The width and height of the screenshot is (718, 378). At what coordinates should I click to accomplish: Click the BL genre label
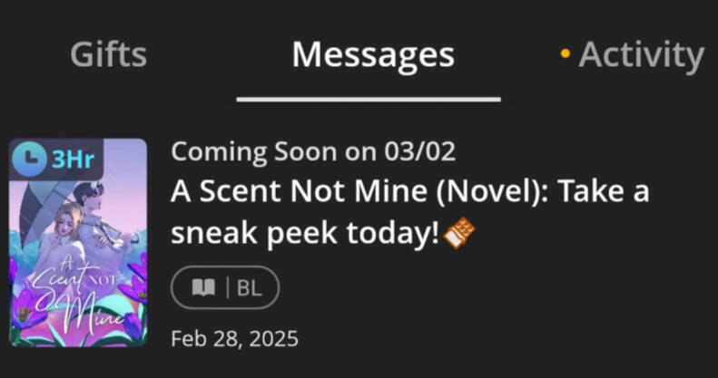coord(249,288)
